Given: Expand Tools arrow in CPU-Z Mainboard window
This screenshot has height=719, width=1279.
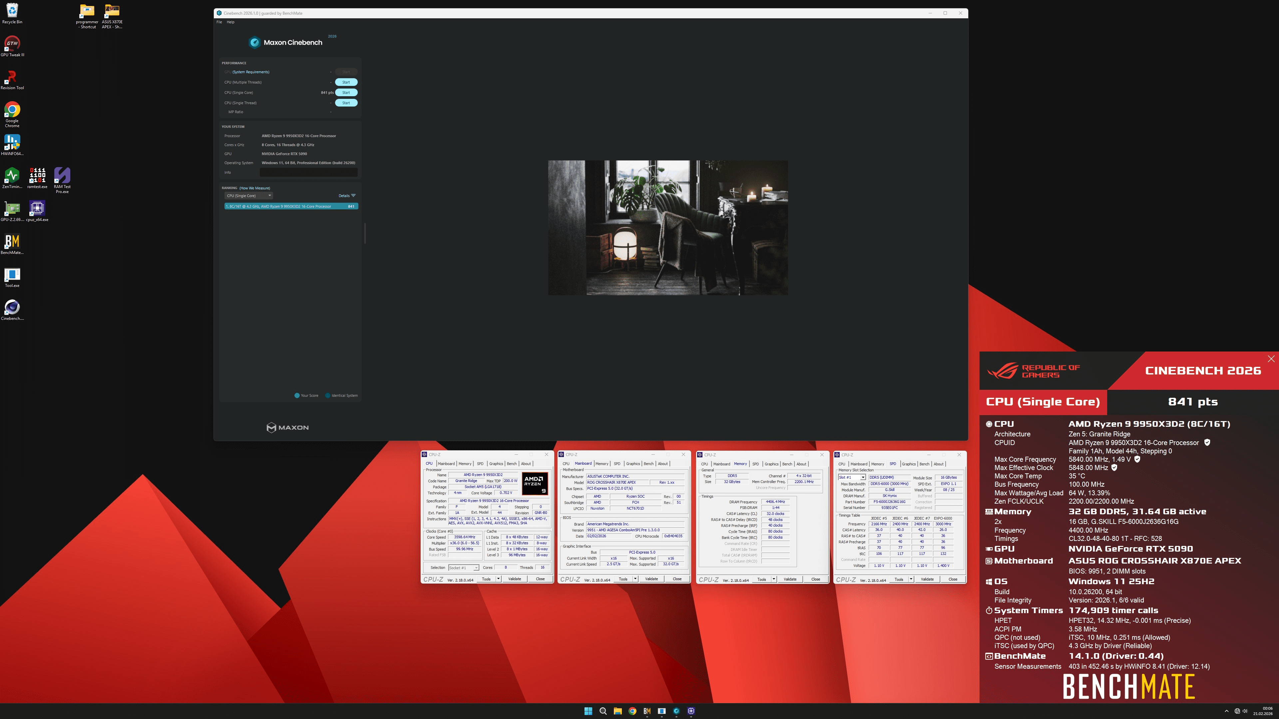Looking at the screenshot, I should 635,579.
